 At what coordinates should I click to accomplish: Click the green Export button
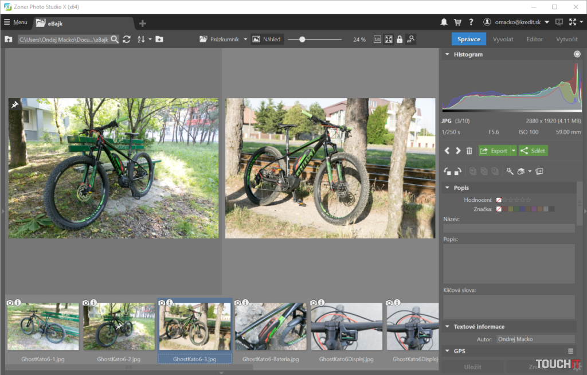pyautogui.click(x=494, y=151)
